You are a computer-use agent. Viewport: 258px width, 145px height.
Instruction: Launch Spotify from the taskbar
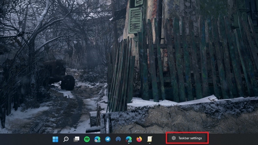(87, 139)
